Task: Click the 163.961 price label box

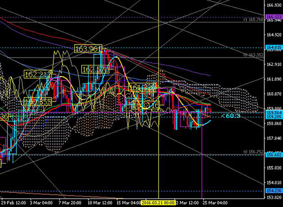Action: click(88, 49)
